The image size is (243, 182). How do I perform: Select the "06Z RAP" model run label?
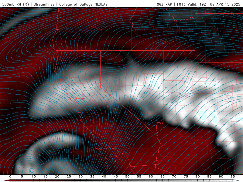pos(164,4)
